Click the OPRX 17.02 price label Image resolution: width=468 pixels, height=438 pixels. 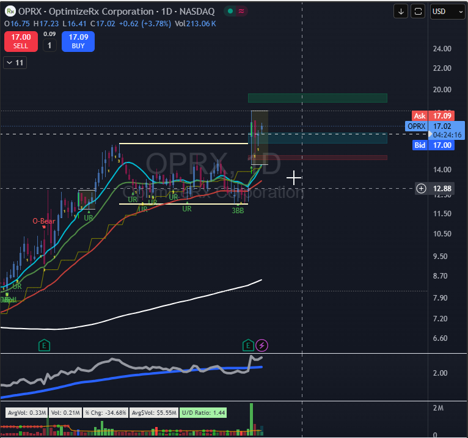click(x=434, y=126)
